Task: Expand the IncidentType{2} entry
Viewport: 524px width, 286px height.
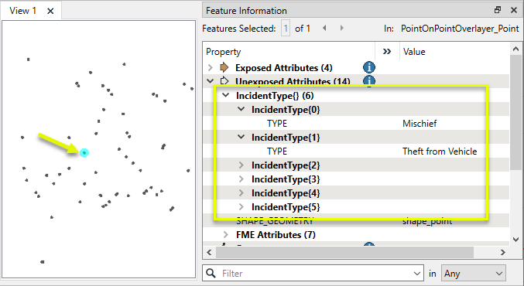Action: point(241,165)
